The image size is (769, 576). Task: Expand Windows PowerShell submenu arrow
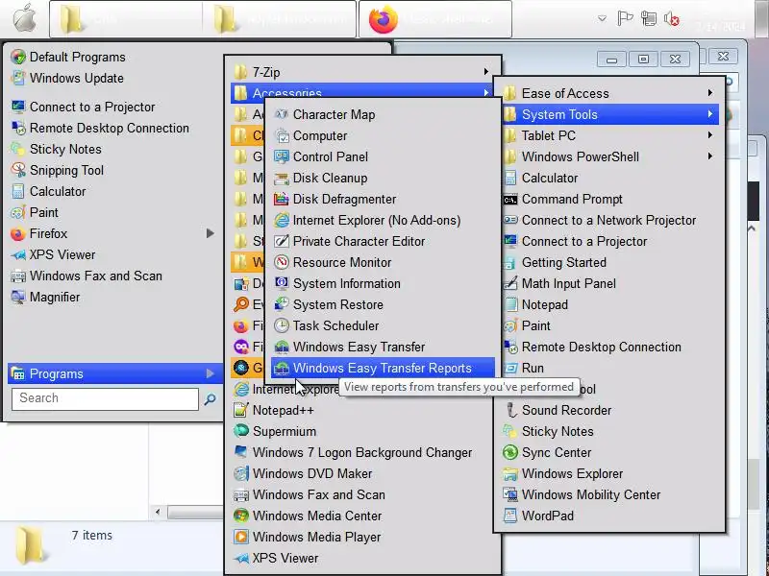pos(710,156)
